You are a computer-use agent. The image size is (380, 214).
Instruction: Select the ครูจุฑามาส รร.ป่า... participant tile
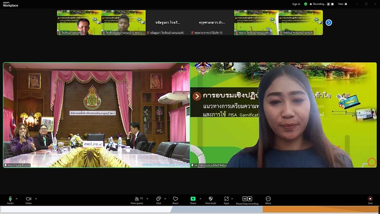tap(212, 23)
